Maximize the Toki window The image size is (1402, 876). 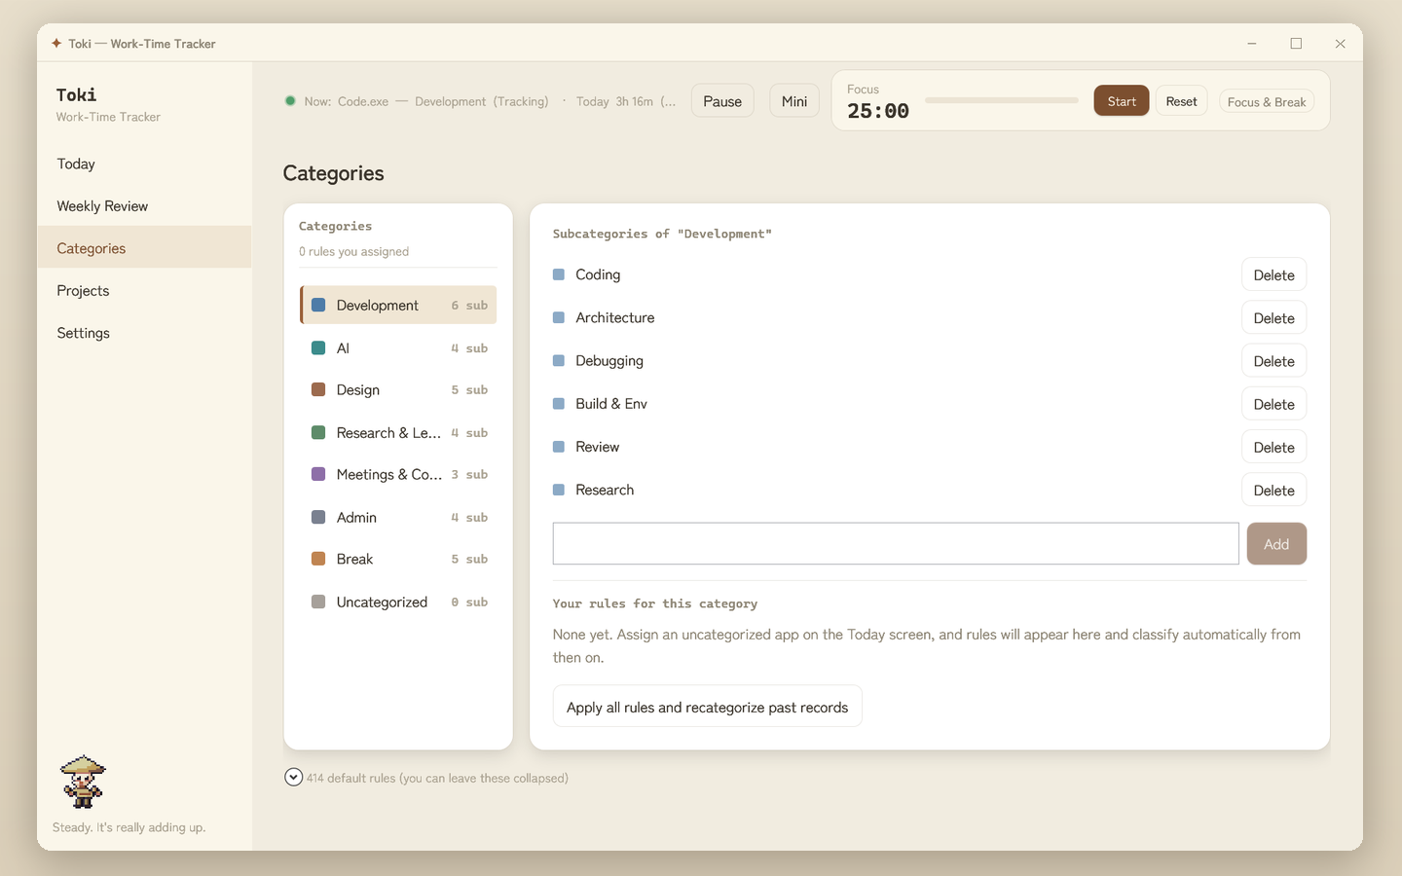tap(1296, 43)
